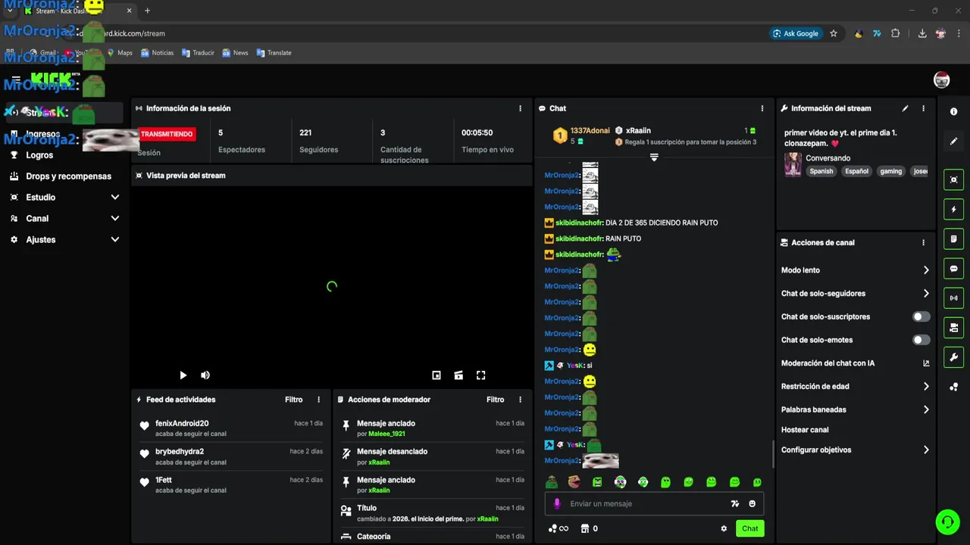Click the green Chat send button
Viewport: 970px width, 545px height.
[749, 528]
